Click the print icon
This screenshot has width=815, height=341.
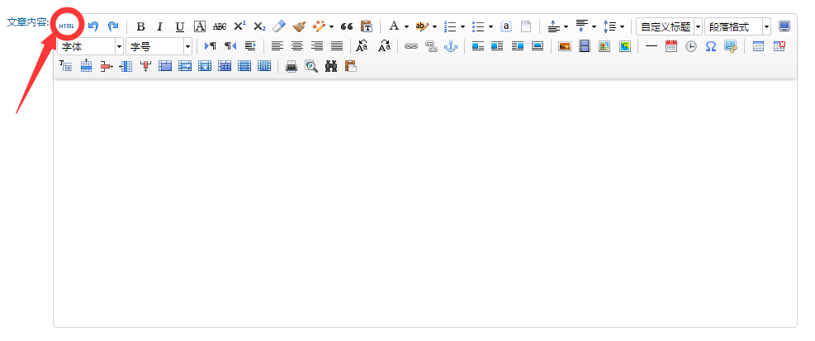click(291, 66)
